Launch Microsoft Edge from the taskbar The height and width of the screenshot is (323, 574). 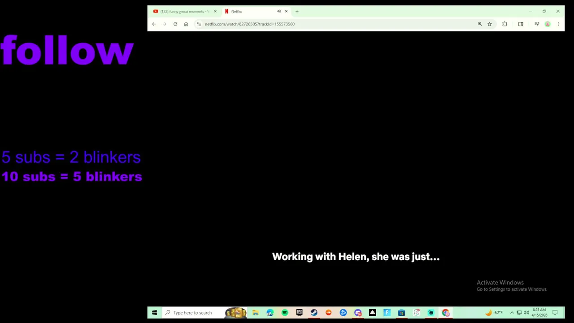pyautogui.click(x=270, y=313)
